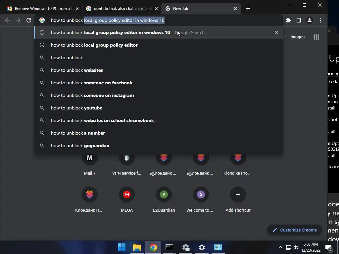Select 'how to unblock a number' suggestion
Viewport: 339px width, 254px height.
(x=159, y=133)
